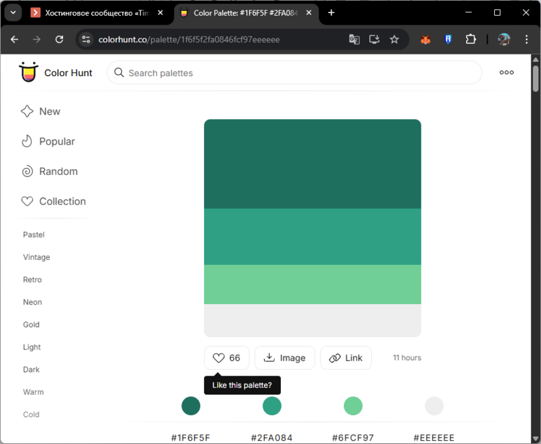Select the #2FA084 color swatch
Image resolution: width=541 pixels, height=444 pixels.
pos(272,406)
